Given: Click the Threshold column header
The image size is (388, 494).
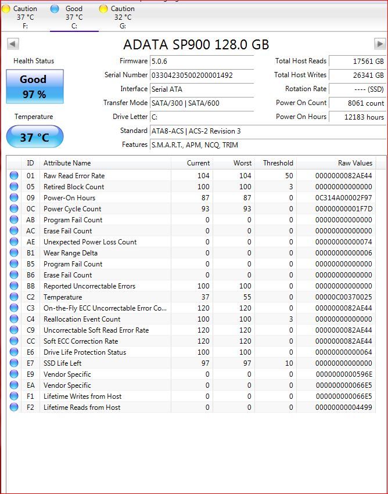Looking at the screenshot, I should [x=275, y=163].
